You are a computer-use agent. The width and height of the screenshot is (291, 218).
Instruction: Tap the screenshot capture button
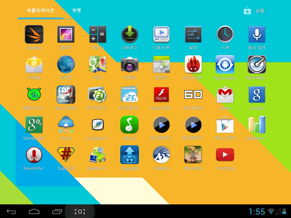click(80, 211)
